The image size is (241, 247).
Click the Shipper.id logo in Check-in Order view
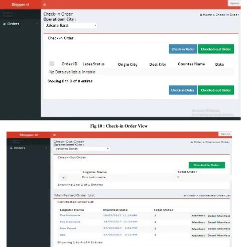pyautogui.click(x=20, y=5)
